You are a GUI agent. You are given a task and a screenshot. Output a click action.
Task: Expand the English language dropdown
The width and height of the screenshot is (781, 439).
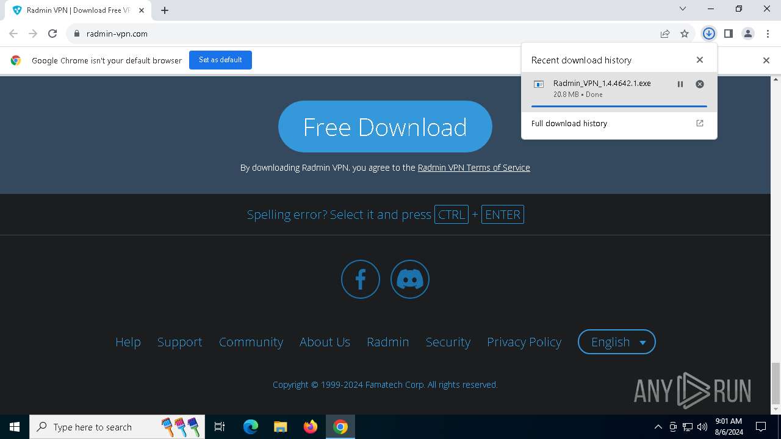point(617,342)
